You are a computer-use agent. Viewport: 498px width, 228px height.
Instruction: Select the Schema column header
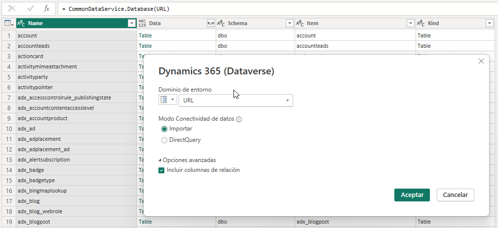pos(255,23)
